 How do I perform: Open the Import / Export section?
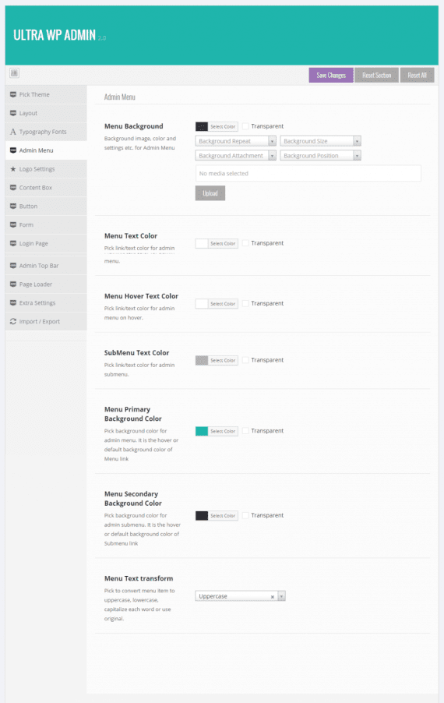point(46,321)
